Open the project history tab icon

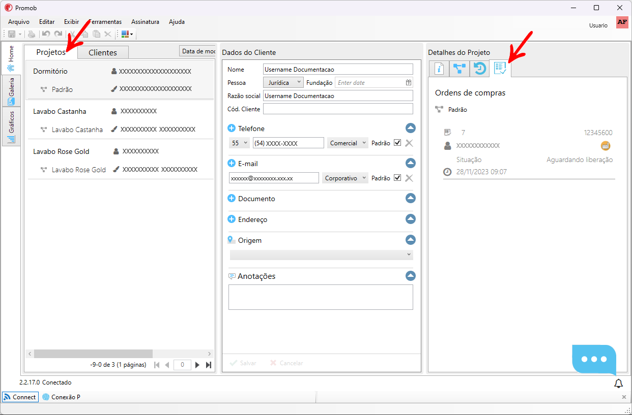tap(479, 68)
